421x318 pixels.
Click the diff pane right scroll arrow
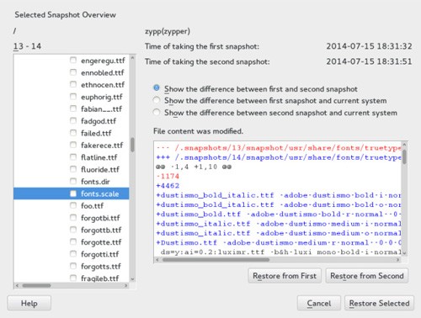(x=397, y=260)
